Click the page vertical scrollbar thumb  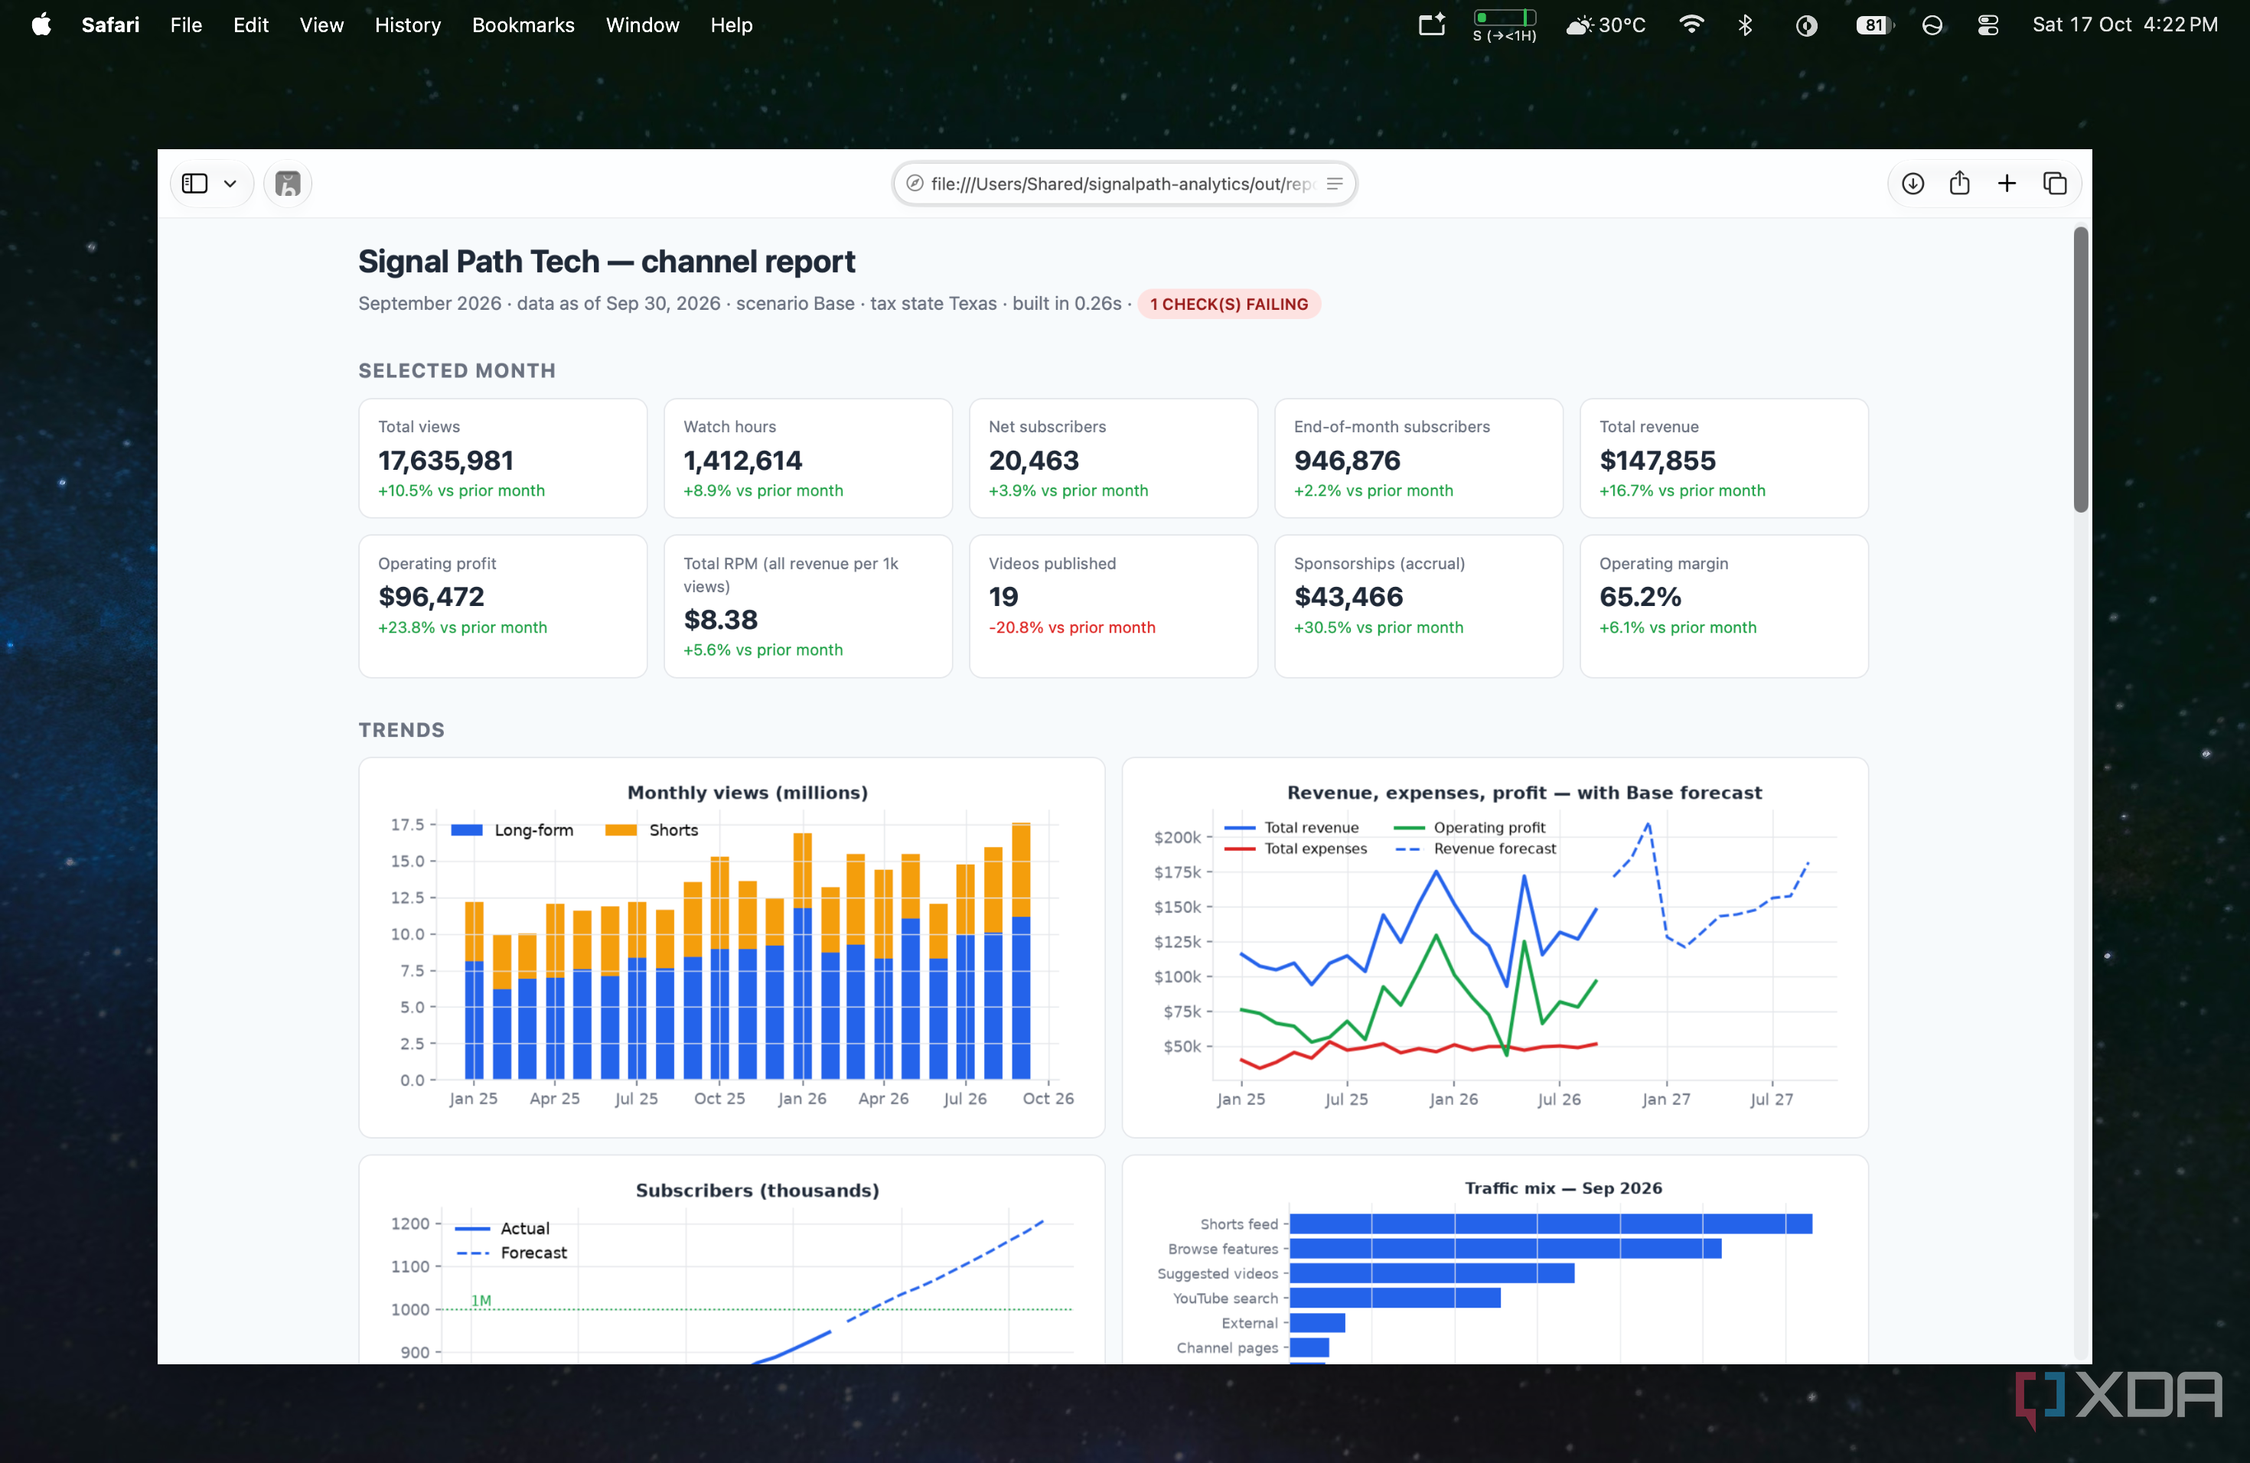[x=2081, y=369]
